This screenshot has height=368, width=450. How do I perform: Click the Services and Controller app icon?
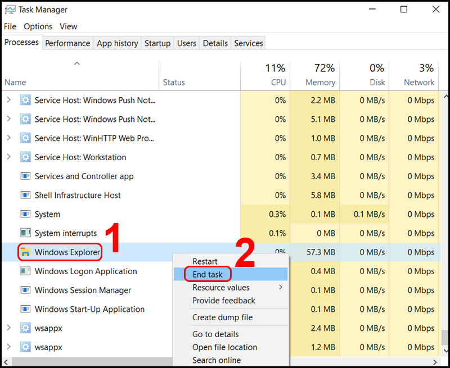click(x=25, y=176)
